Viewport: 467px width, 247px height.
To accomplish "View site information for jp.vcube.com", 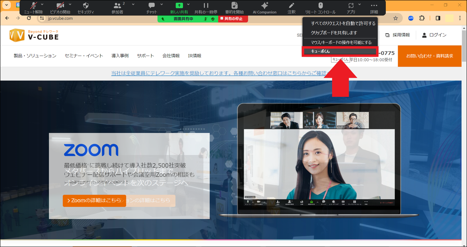I will tap(42, 18).
